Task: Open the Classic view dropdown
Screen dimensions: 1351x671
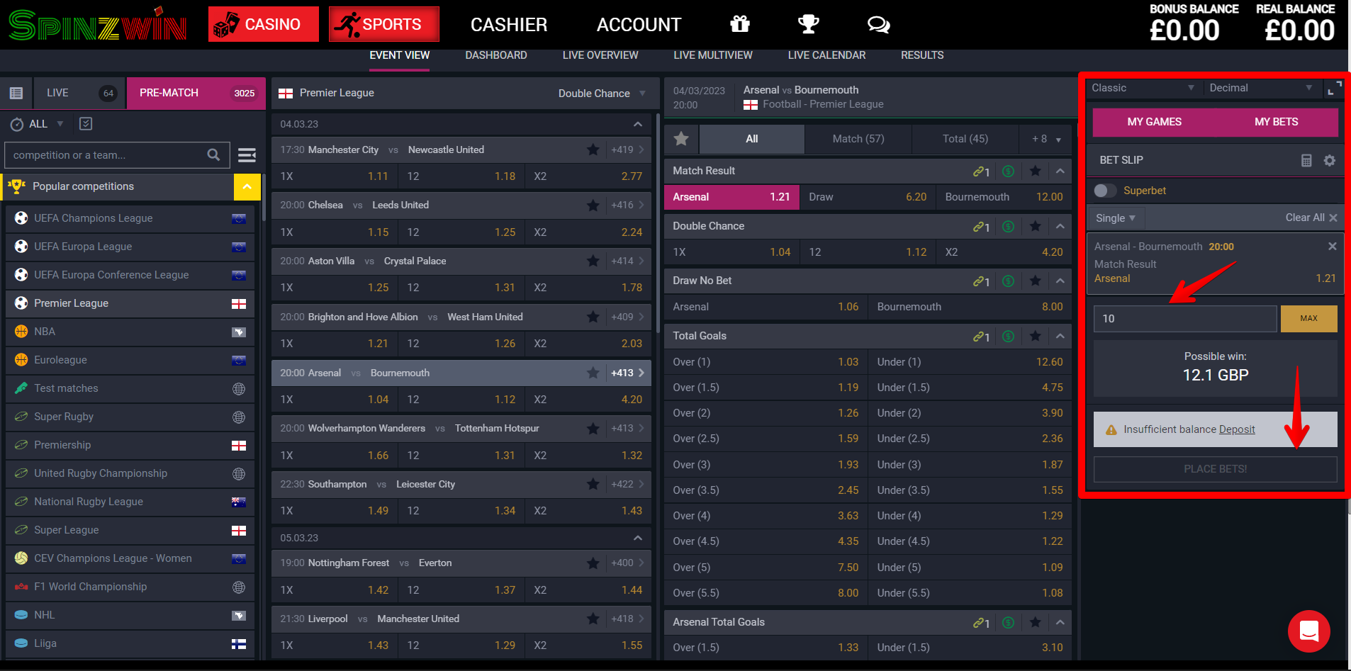Action: [x=1143, y=88]
